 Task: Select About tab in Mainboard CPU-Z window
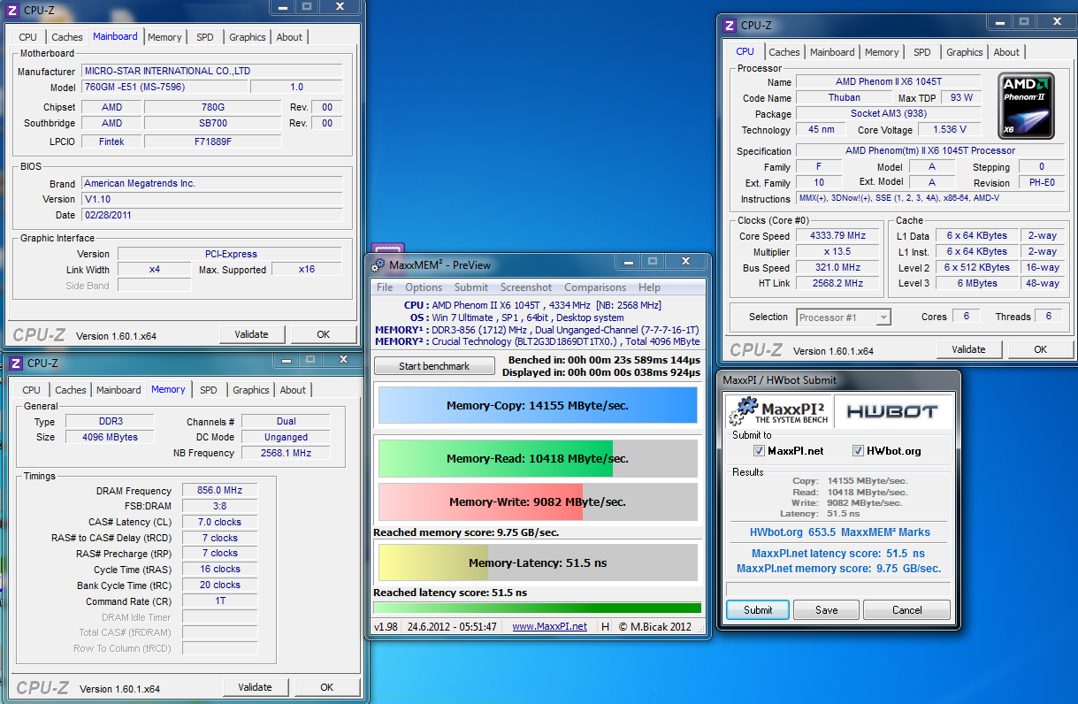pyautogui.click(x=289, y=37)
